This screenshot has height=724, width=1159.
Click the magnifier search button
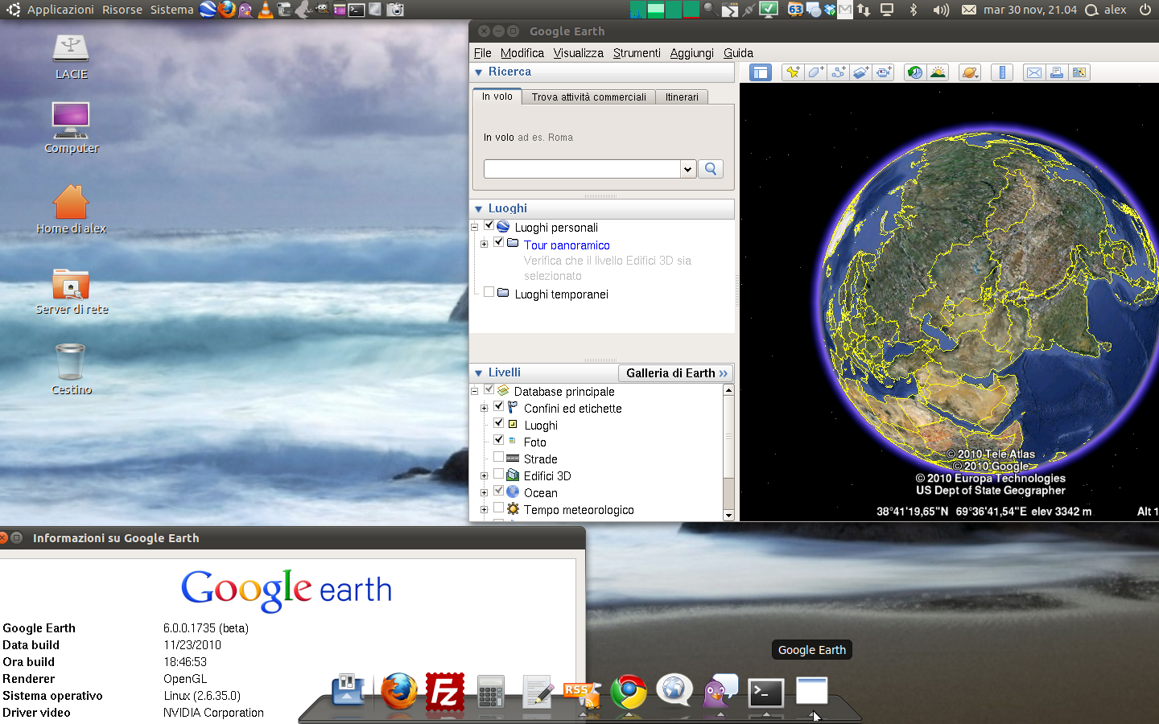tap(711, 169)
